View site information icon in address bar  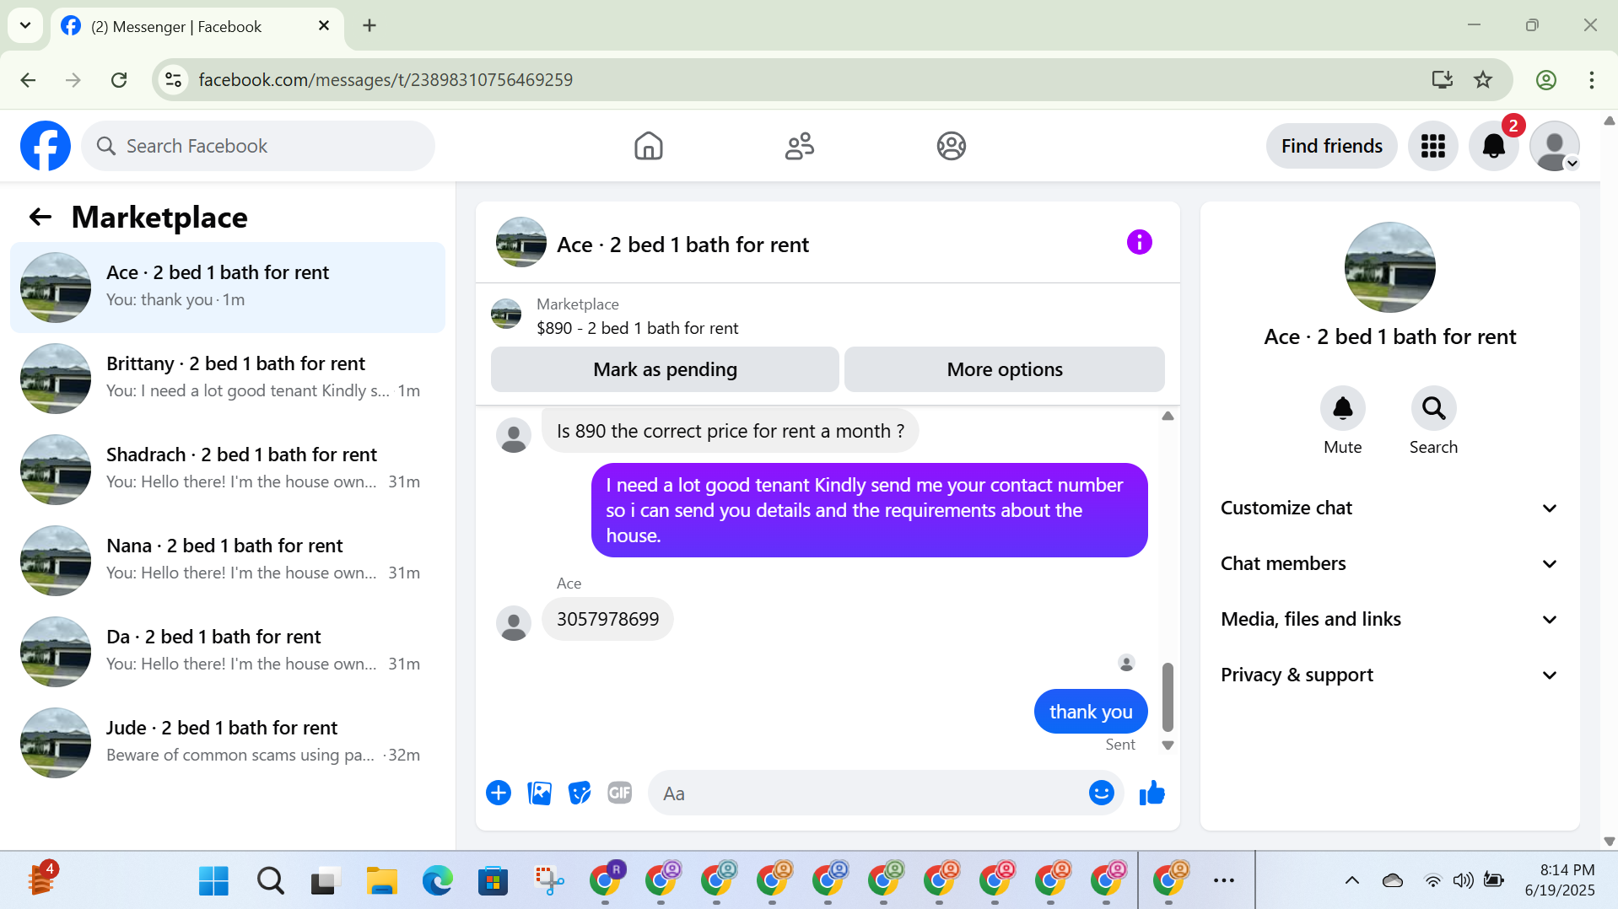pyautogui.click(x=173, y=79)
